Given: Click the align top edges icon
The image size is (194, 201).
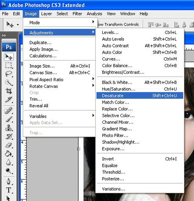Looking at the screenshot, I should point(151,24).
